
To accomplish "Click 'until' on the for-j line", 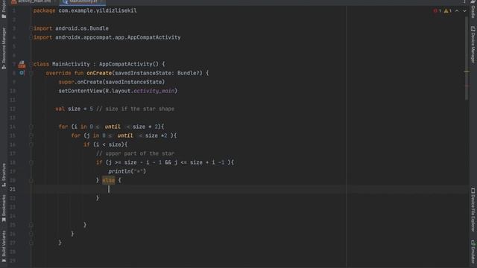I will pyautogui.click(x=125, y=135).
